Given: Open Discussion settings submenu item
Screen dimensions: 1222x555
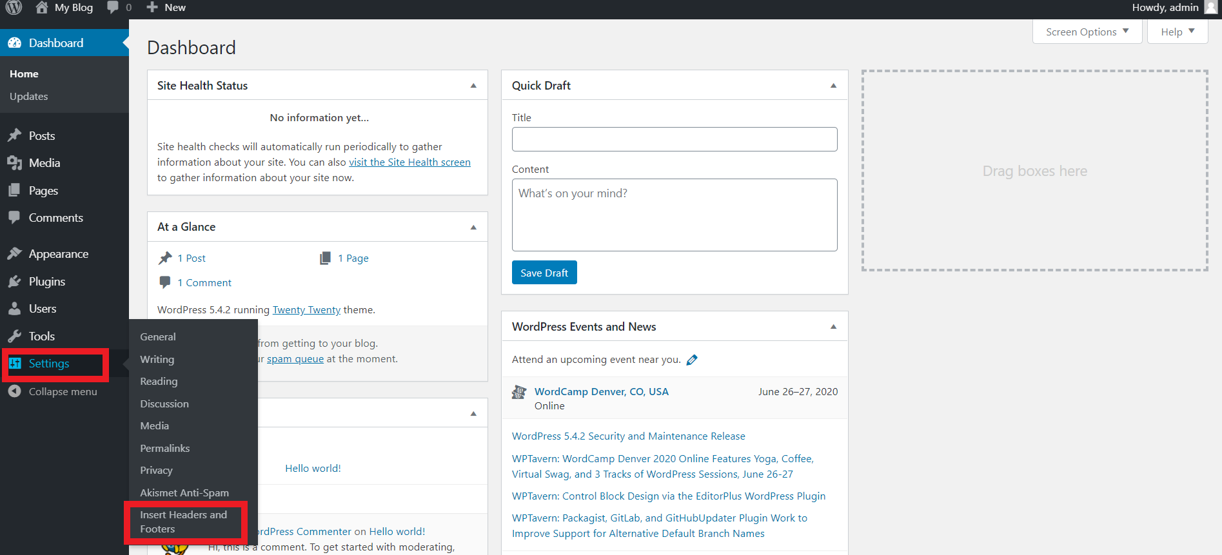Looking at the screenshot, I should point(164,404).
